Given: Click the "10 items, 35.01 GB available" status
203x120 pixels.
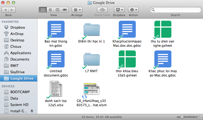Looking at the screenshot, I should 101,117.
